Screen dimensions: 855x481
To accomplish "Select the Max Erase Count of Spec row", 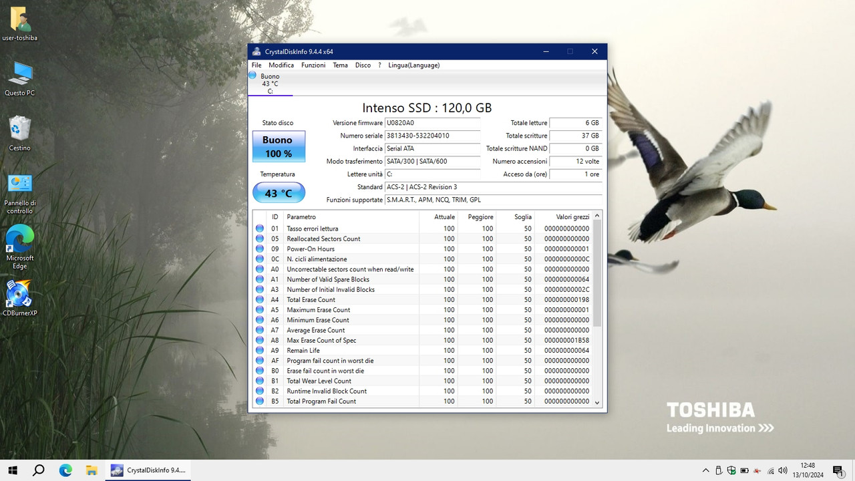I will click(x=423, y=340).
